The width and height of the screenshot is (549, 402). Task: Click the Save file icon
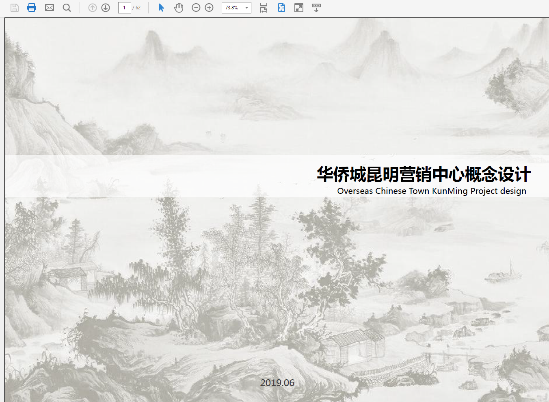tap(15, 8)
